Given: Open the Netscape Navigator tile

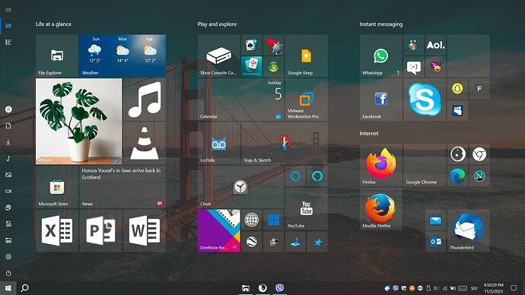Looking at the screenshot, I should pyautogui.click(x=479, y=176).
